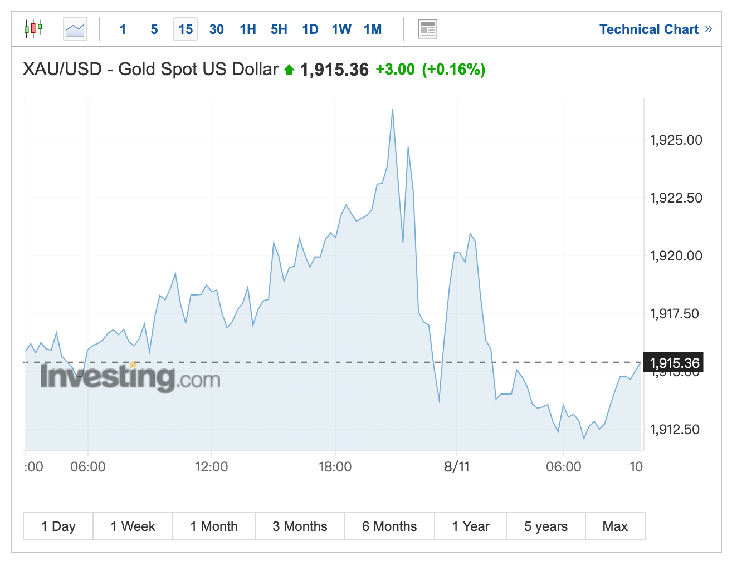Viewport: 732px width, 561px height.
Task: Click the Investing.com watermark logo
Action: (x=130, y=377)
